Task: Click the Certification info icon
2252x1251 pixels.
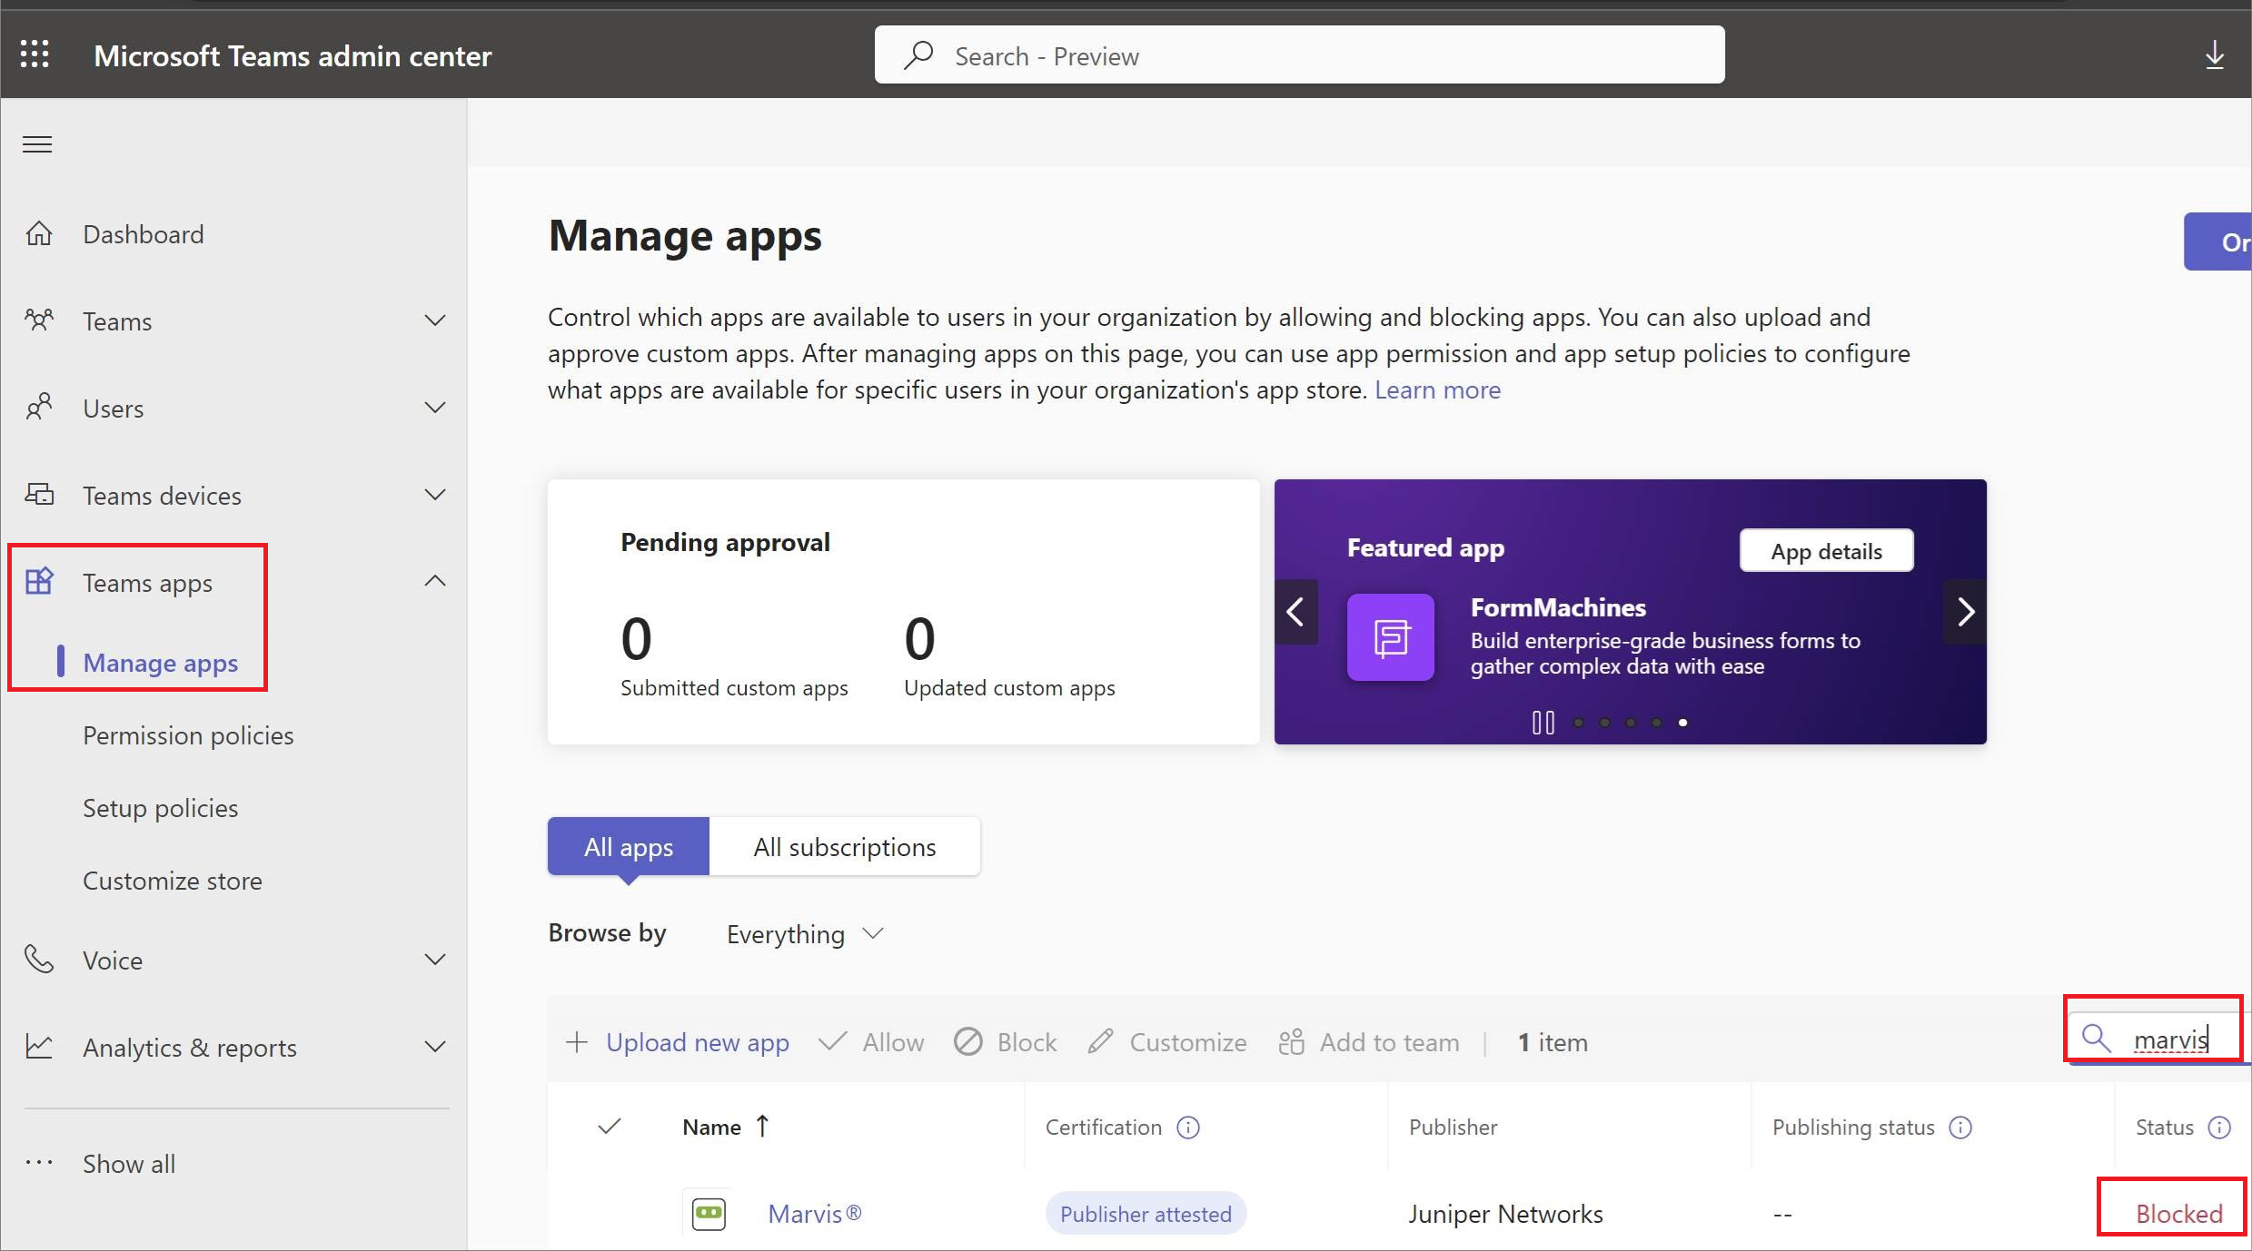Action: [x=1188, y=1128]
